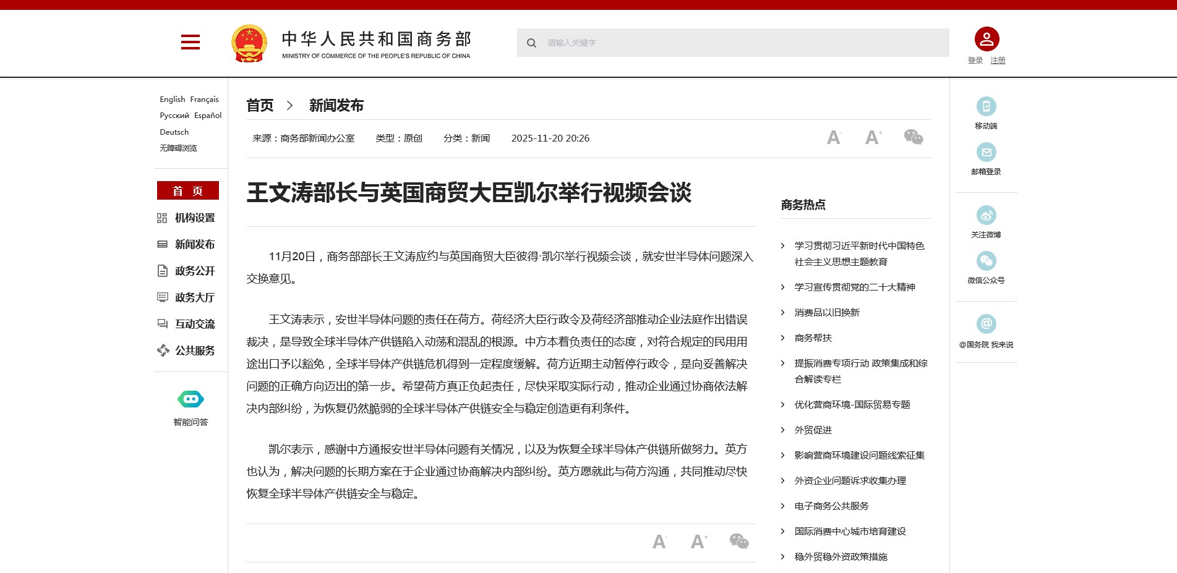This screenshot has width=1177, height=573.
Task: Open the red hamburger menu
Action: (190, 42)
